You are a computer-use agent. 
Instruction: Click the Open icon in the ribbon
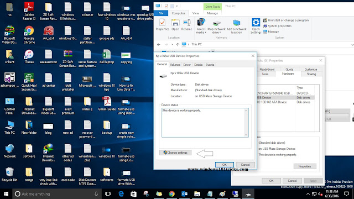click(175, 25)
